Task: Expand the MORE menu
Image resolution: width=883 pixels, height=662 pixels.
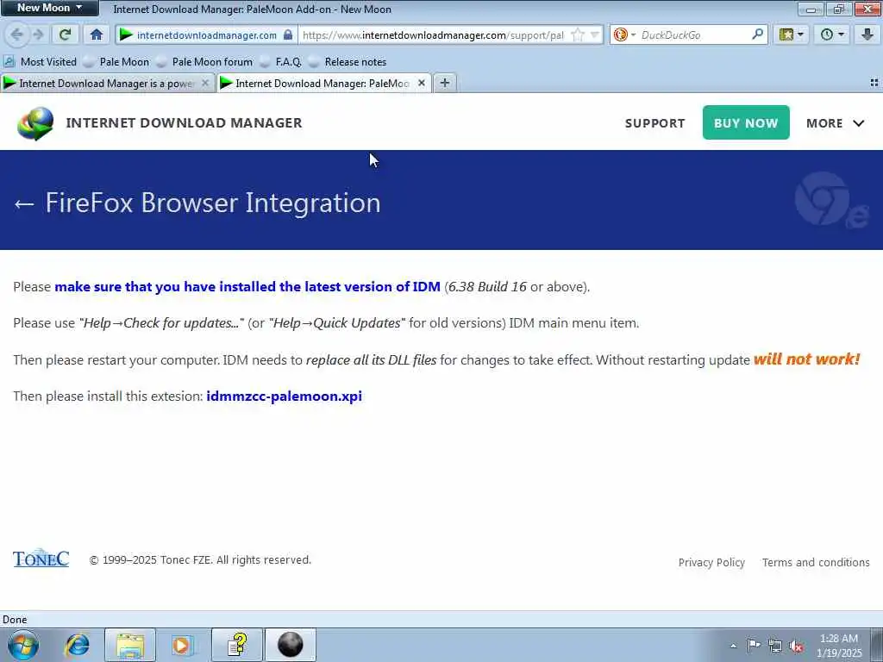Action: coord(835,123)
